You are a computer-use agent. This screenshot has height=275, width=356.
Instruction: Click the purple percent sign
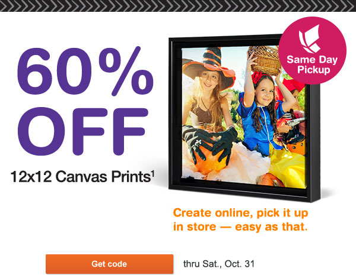tap(126, 71)
